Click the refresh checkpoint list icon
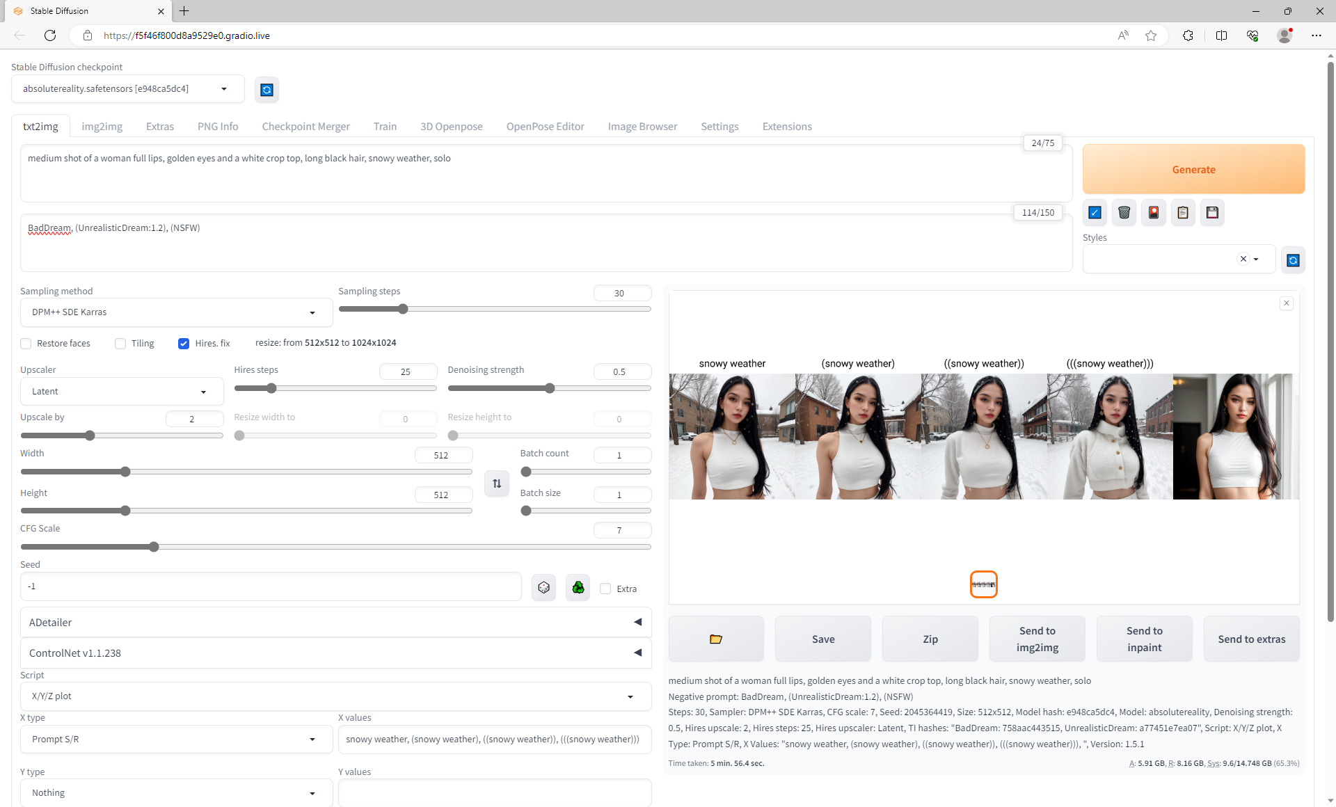This screenshot has height=807, width=1336. pyautogui.click(x=267, y=90)
